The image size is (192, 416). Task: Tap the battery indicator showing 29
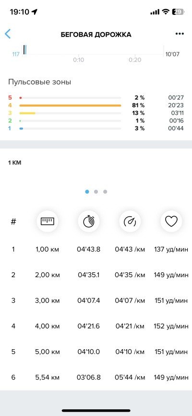[179, 12]
